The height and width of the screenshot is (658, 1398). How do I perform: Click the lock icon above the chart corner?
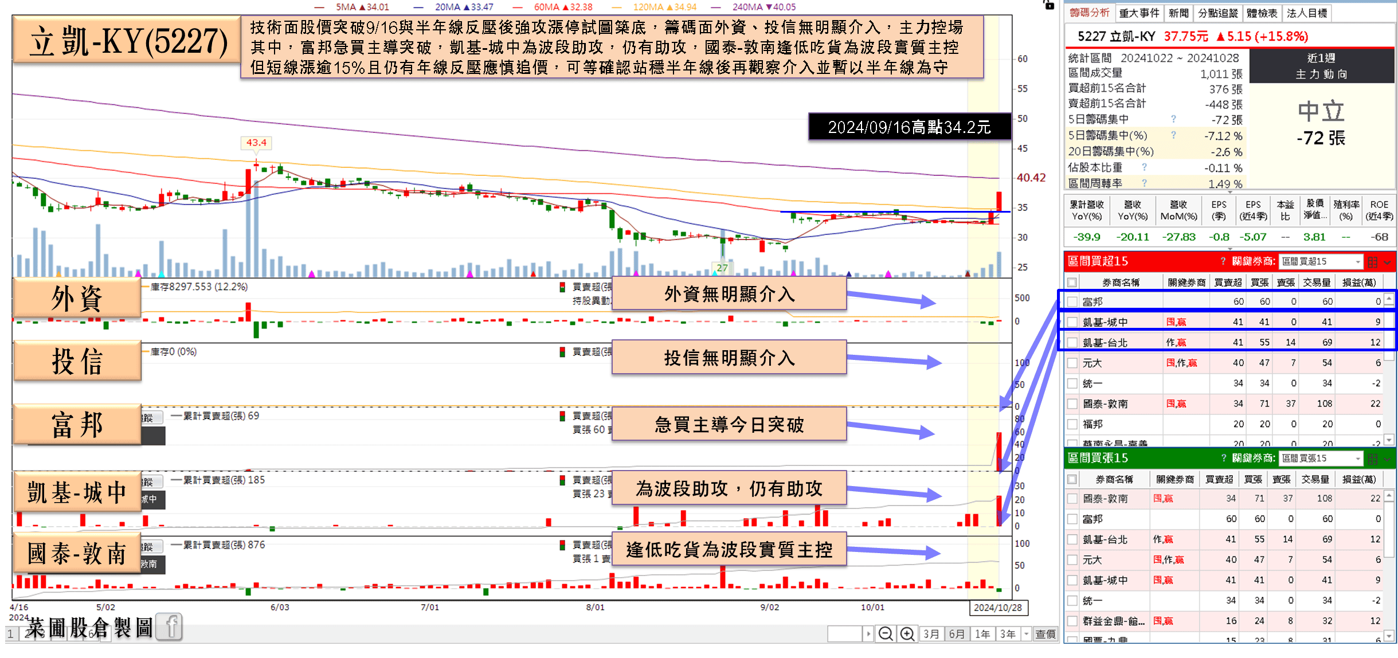[x=1049, y=5]
